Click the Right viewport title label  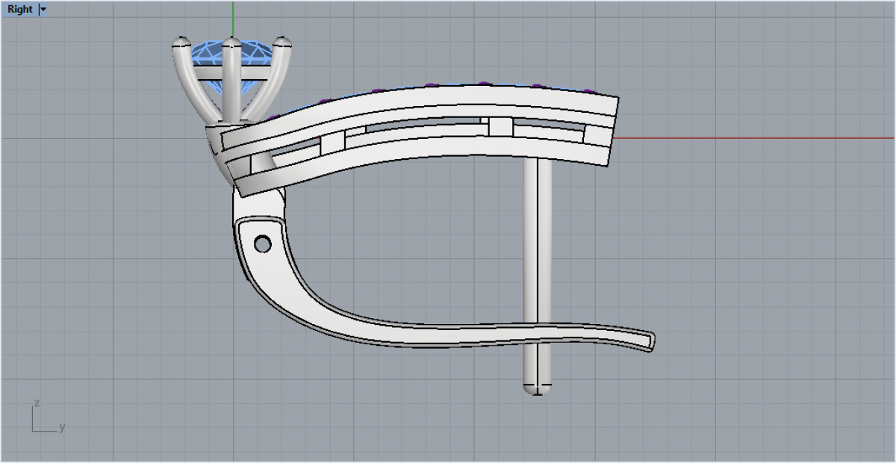click(x=19, y=10)
